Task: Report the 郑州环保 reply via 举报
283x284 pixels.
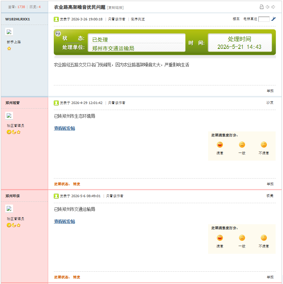Action: (x=270, y=277)
